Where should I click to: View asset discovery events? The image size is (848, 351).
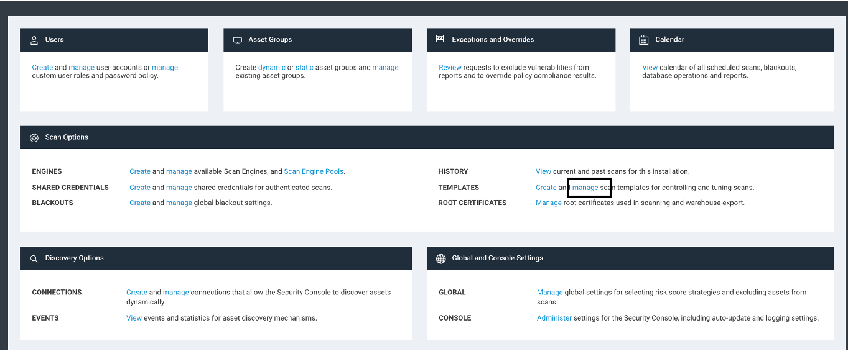pyautogui.click(x=134, y=318)
